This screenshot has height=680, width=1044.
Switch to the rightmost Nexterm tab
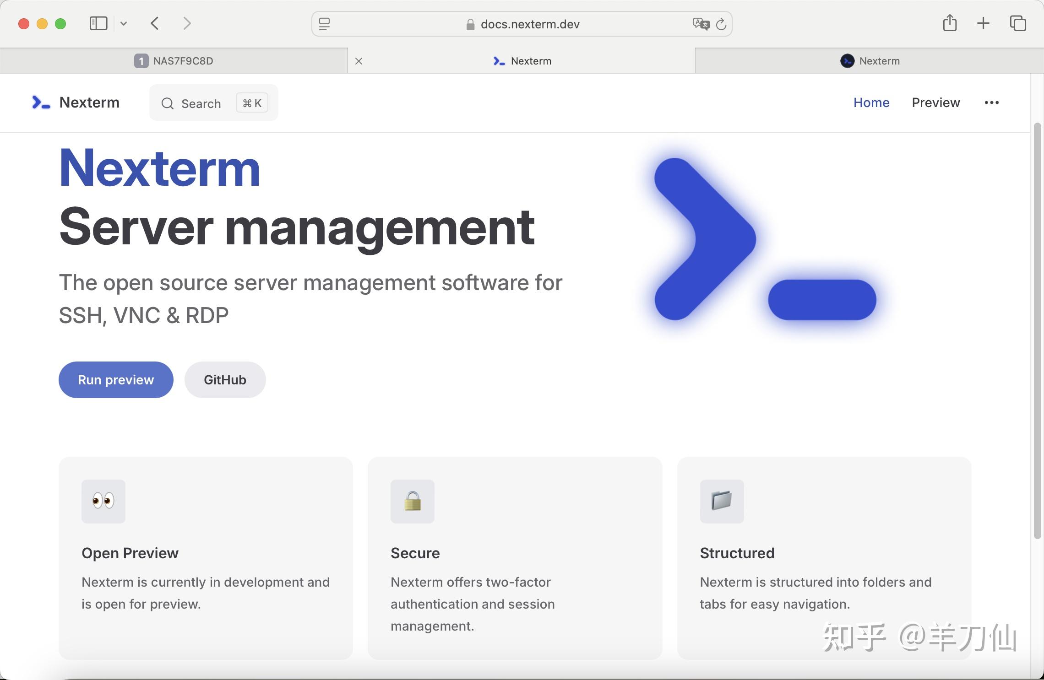pyautogui.click(x=870, y=61)
